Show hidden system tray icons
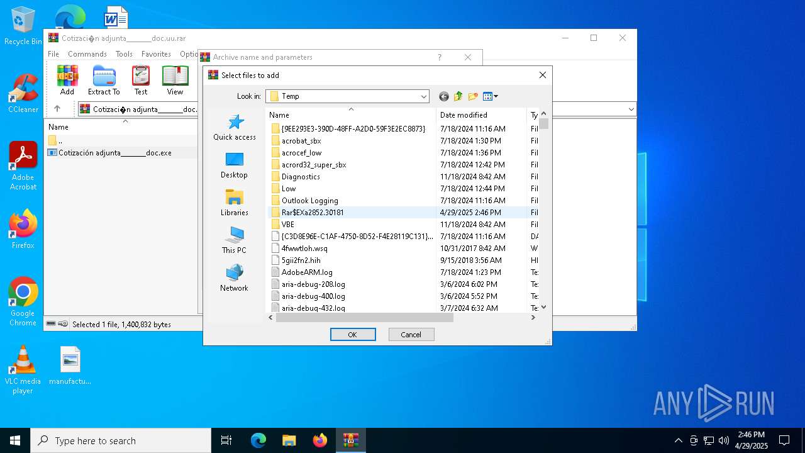 click(678, 440)
